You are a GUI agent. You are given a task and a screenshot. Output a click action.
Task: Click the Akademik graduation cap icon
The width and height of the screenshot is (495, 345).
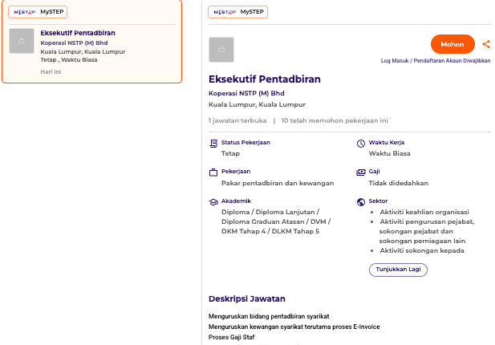[213, 202]
